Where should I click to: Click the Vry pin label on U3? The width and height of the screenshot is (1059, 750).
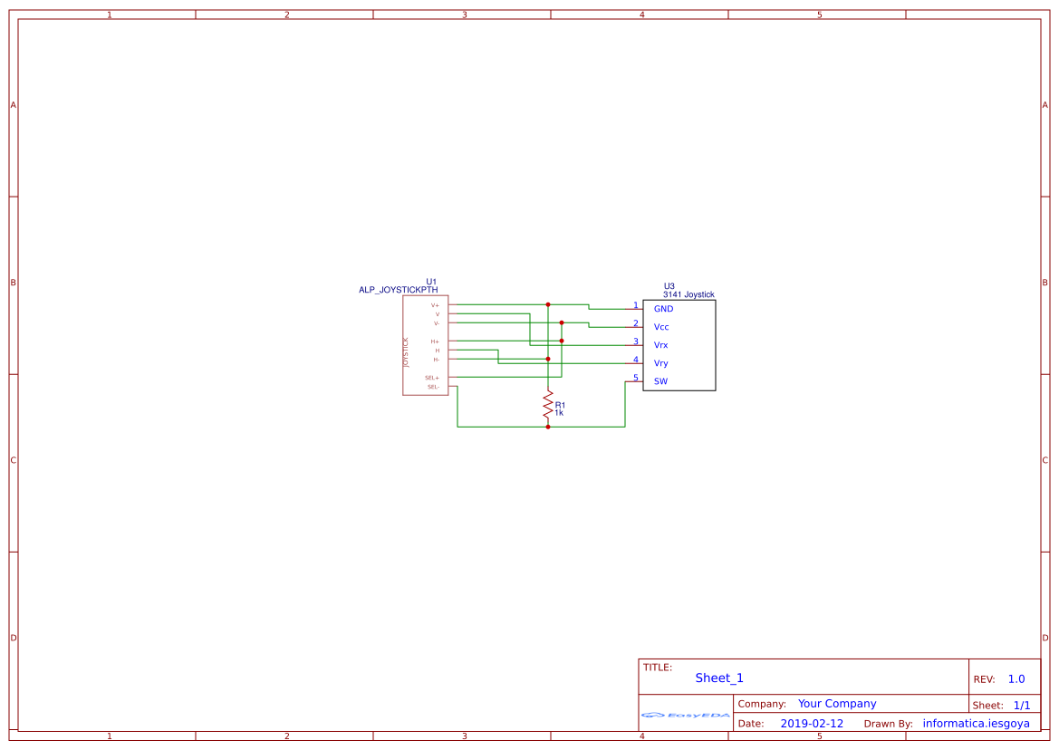point(660,363)
